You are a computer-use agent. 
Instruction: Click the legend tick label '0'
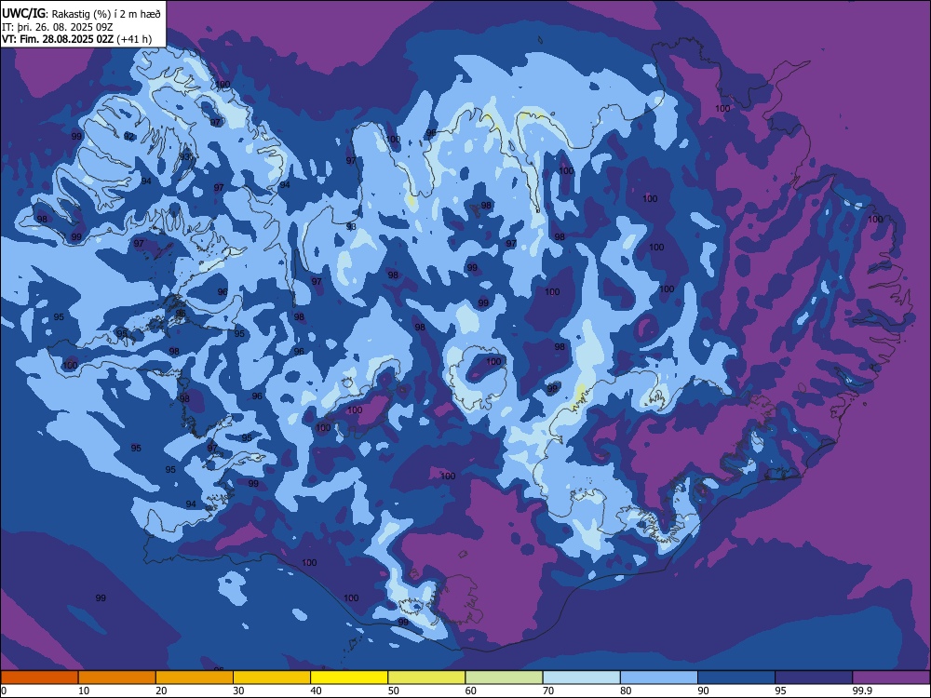(4, 691)
